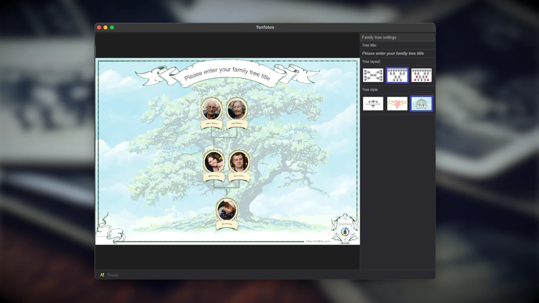The width and height of the screenshot is (539, 303).
Task: Select the top-down ancestors tree layout
Action: click(397, 75)
